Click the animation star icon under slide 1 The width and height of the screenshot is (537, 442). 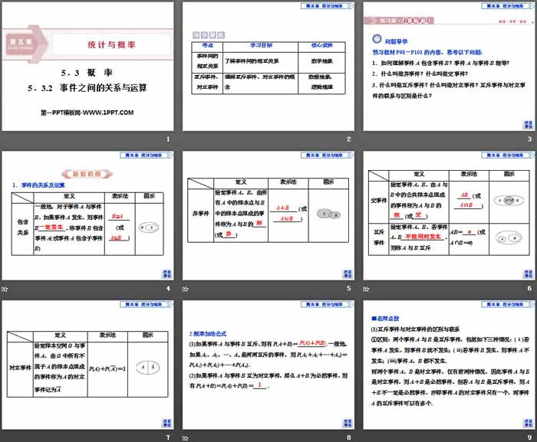(x=5, y=139)
